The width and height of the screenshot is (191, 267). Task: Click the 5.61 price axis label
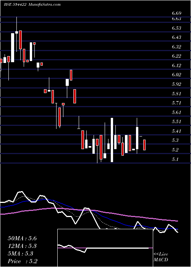point(176,113)
